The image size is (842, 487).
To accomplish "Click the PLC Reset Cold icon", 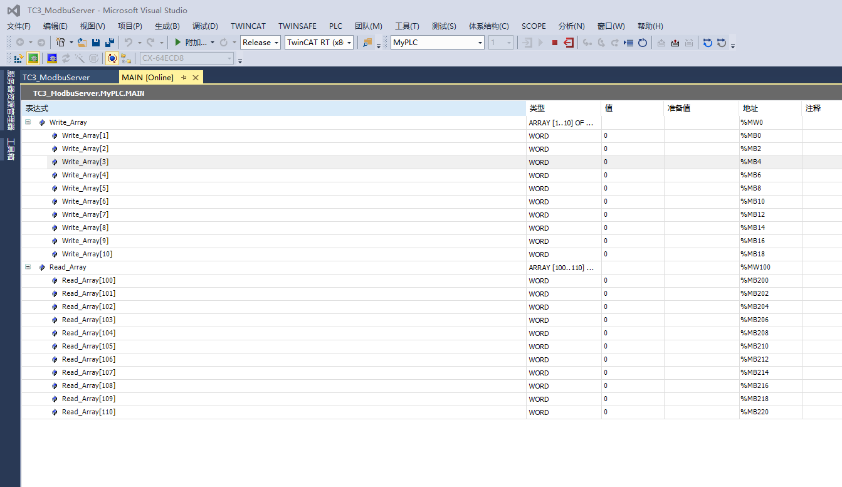I will click(x=643, y=42).
